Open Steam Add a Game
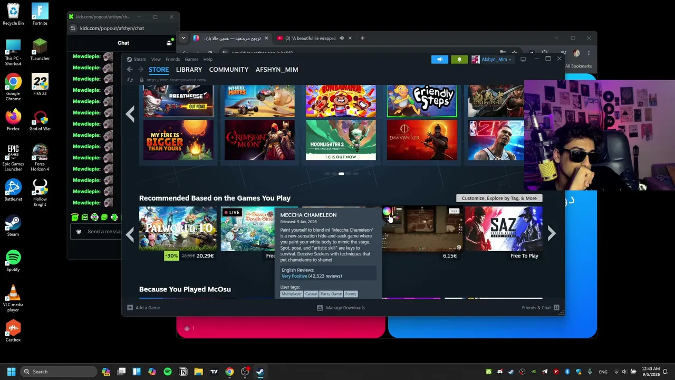The height and width of the screenshot is (380, 675). coord(143,308)
